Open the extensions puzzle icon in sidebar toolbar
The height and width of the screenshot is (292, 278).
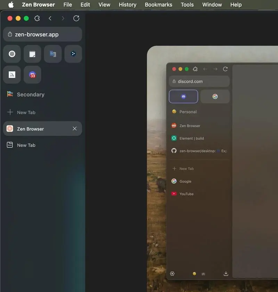click(x=37, y=18)
